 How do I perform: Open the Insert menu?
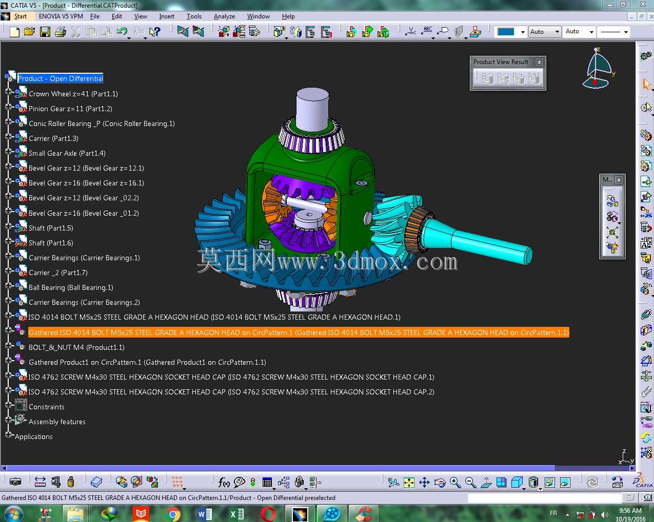167,16
